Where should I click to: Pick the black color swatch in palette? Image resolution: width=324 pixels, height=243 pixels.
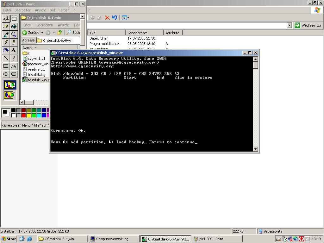tap(13, 110)
